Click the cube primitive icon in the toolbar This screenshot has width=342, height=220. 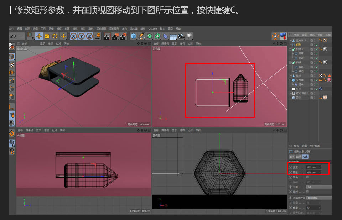(x=134, y=36)
